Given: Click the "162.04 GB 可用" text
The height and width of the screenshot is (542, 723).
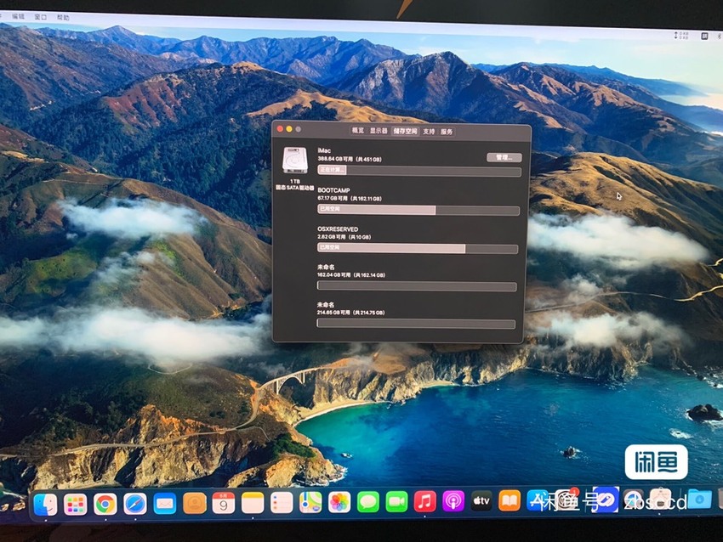Looking at the screenshot, I should 333,275.
